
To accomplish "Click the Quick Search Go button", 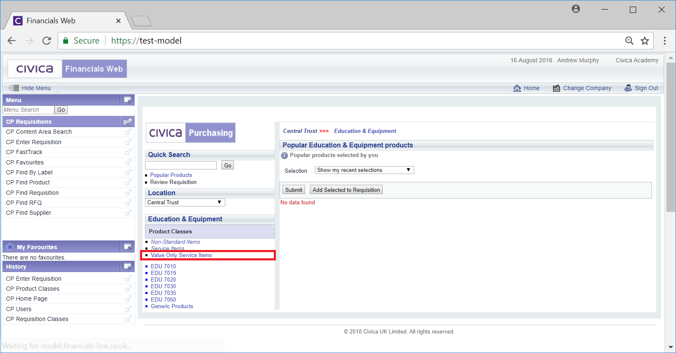I will 228,165.
